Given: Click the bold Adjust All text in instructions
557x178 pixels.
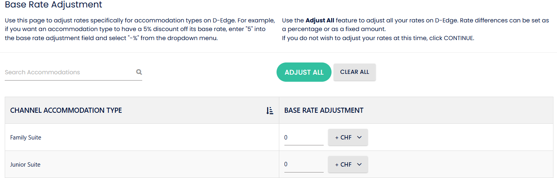Looking at the screenshot, I should (x=320, y=20).
